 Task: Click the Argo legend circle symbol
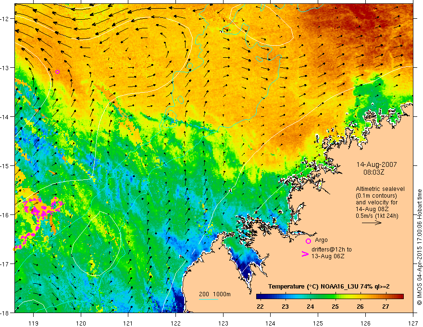coord(308,241)
